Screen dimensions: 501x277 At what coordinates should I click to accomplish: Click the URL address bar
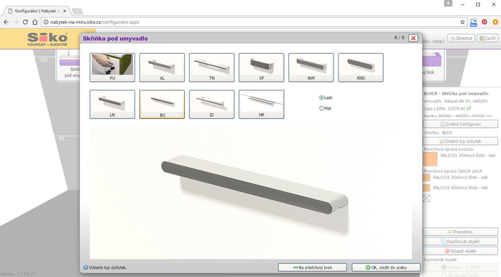(250, 22)
